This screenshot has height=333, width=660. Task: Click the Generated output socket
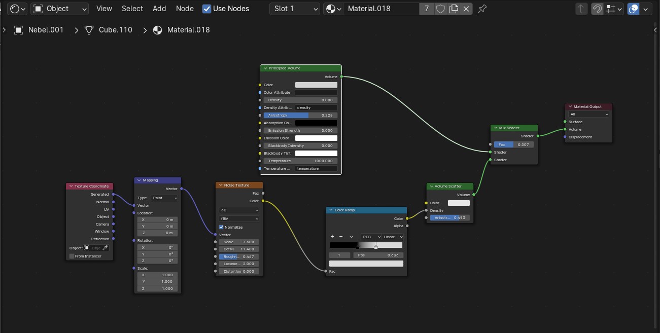(x=113, y=194)
